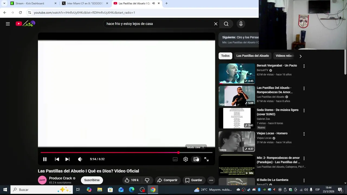347x195 pixels.
Task: Select the Videos relacionados filter chip
Action: point(285,56)
